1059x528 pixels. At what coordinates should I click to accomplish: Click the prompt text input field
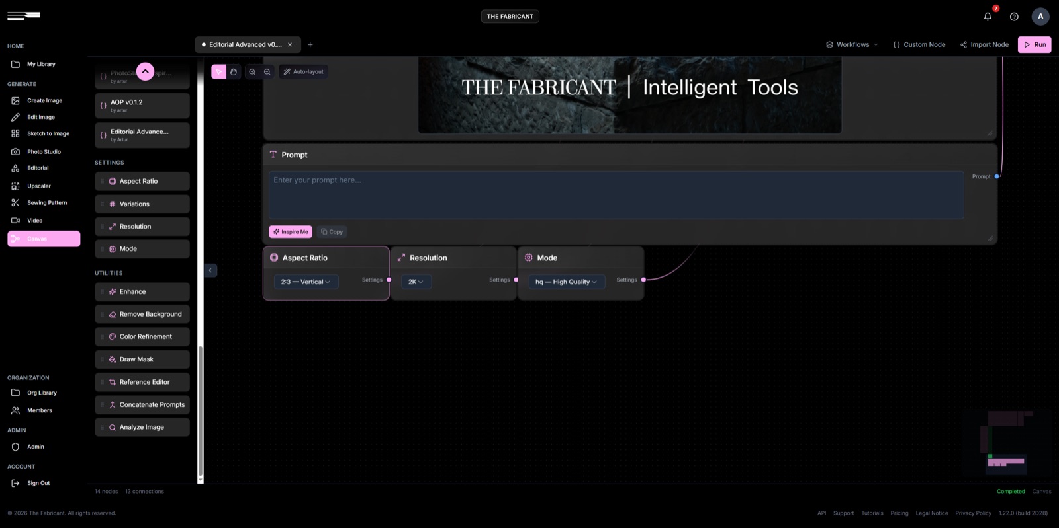coord(616,195)
